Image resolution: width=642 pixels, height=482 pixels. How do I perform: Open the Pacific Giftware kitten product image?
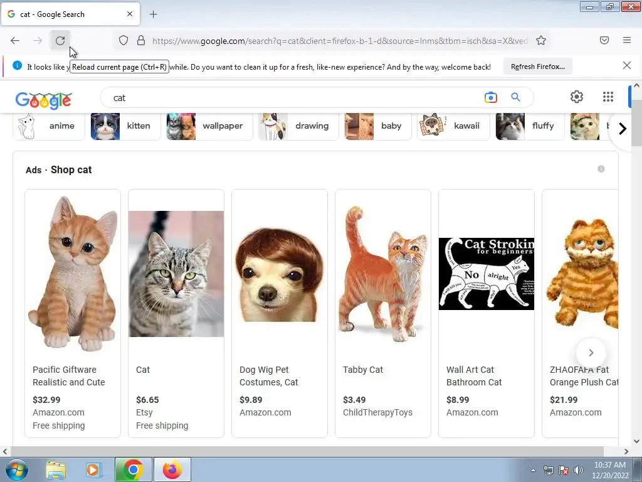(x=73, y=274)
